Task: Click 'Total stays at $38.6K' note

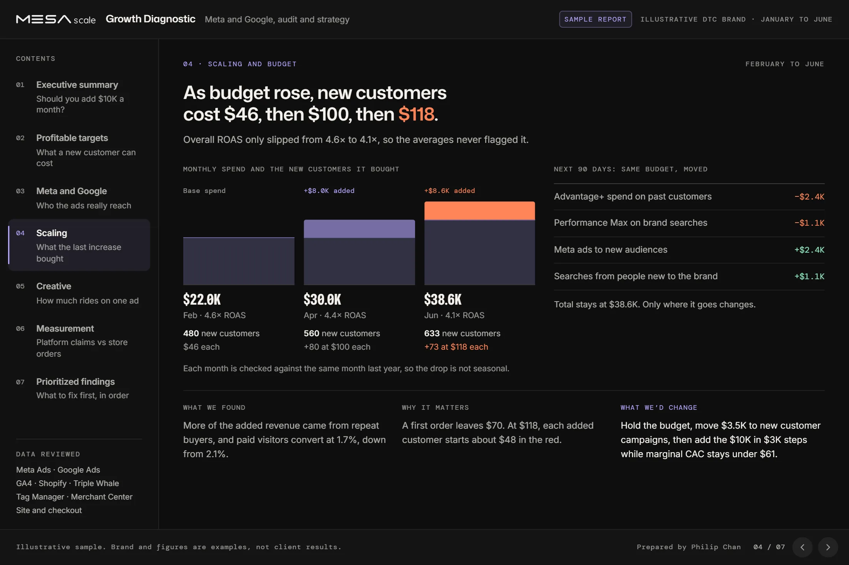Action: pos(655,305)
